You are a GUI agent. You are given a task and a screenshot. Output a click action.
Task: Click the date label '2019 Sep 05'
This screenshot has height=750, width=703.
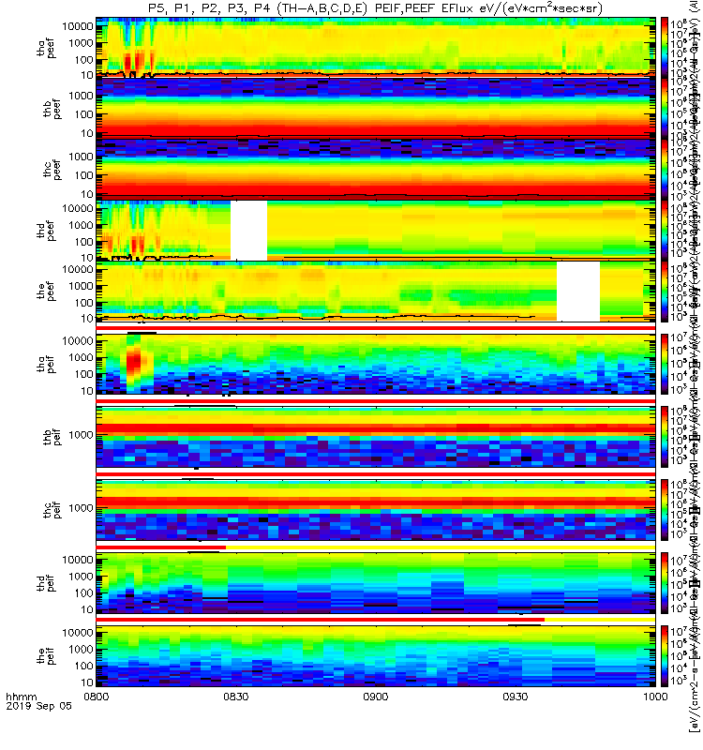point(38,706)
